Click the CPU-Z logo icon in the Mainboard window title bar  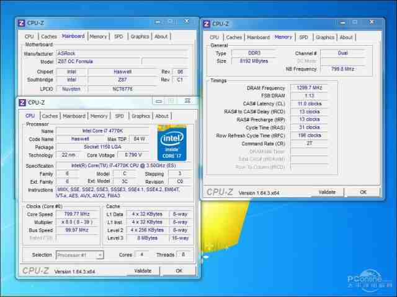[x=22, y=23]
